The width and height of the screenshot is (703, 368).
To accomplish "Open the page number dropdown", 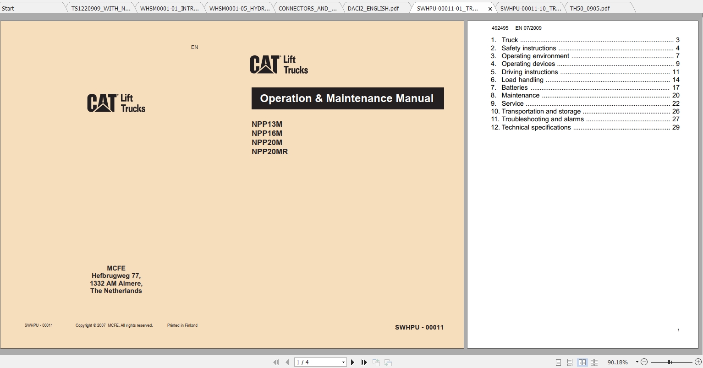I will pyautogui.click(x=343, y=362).
